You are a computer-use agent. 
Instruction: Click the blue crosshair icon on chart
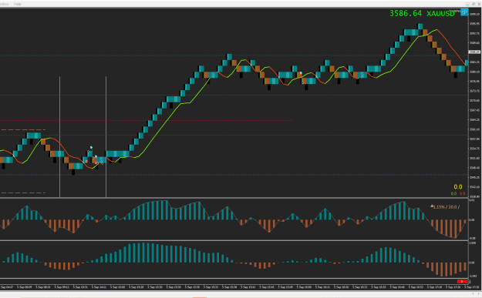coord(464,12)
